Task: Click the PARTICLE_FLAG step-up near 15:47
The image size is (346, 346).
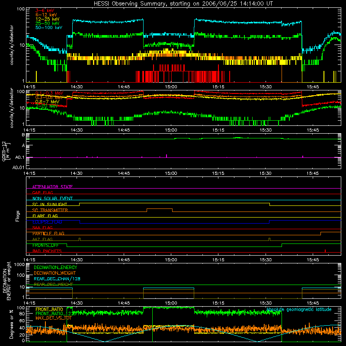Action: coord(320,234)
